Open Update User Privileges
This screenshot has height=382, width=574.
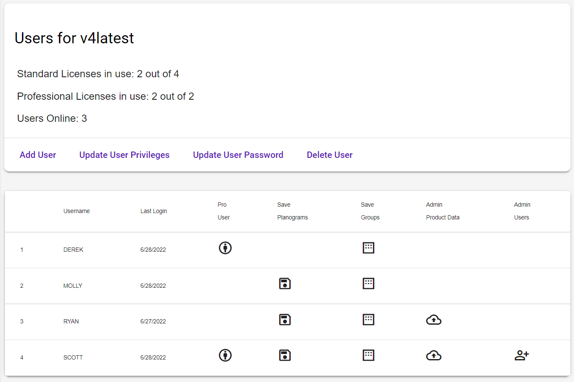[x=124, y=155]
